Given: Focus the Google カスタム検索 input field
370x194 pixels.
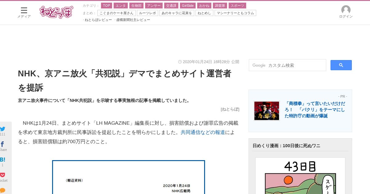Looking at the screenshot, I should coord(287,65).
